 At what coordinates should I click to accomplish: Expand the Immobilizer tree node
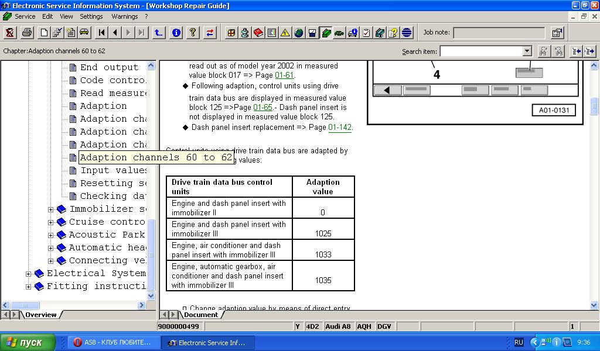tap(50, 209)
